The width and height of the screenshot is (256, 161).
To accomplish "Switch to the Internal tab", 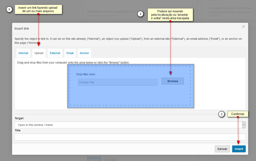I will (23, 53).
